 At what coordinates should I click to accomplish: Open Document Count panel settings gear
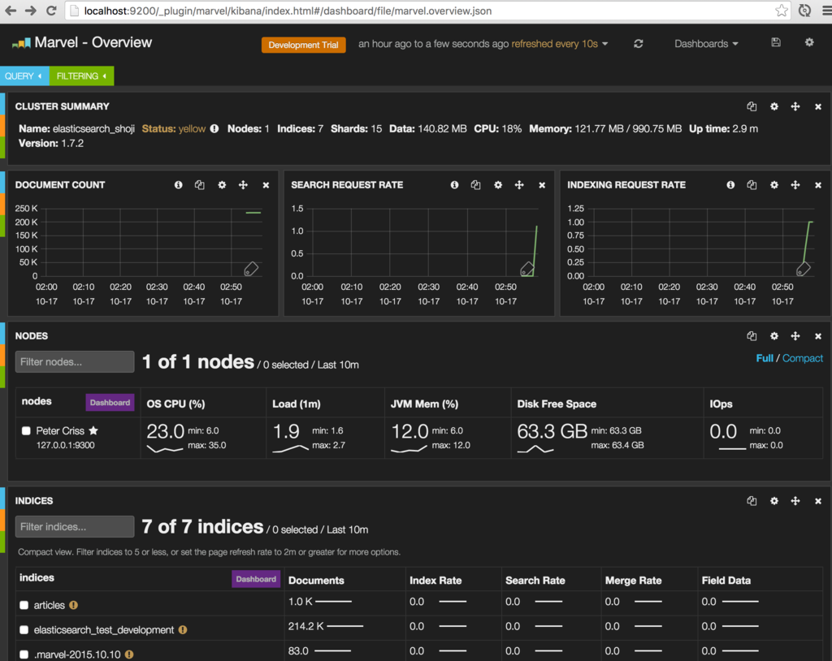(222, 185)
